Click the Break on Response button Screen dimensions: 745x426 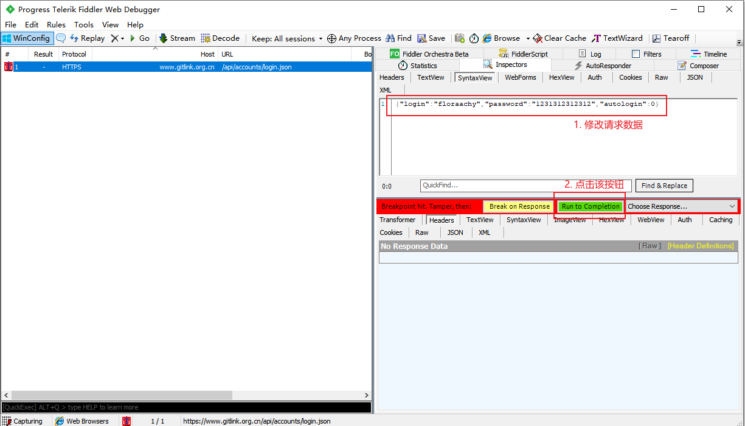[x=519, y=206]
